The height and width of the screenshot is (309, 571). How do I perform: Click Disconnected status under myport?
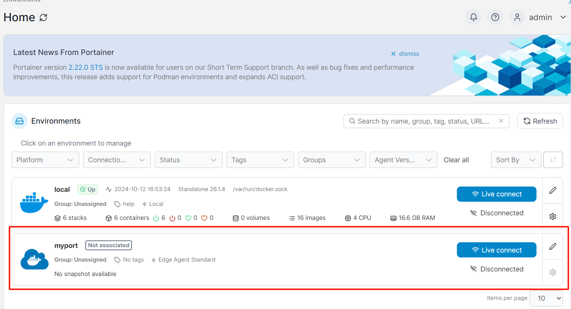pos(497,269)
